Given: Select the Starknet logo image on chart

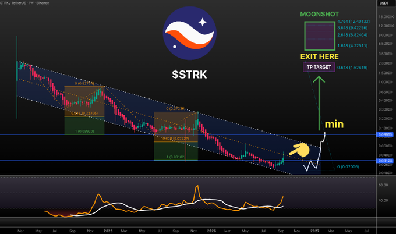Looking at the screenshot, I should 189,33.
